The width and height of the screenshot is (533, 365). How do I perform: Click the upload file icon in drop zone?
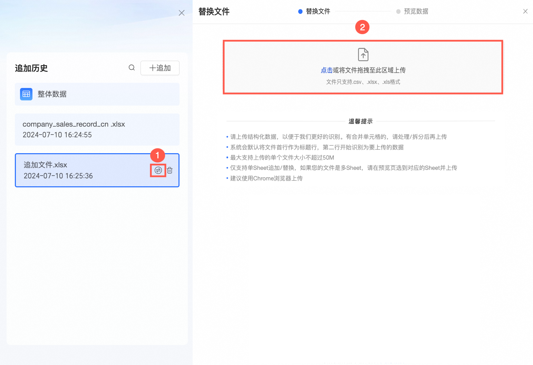pos(363,55)
